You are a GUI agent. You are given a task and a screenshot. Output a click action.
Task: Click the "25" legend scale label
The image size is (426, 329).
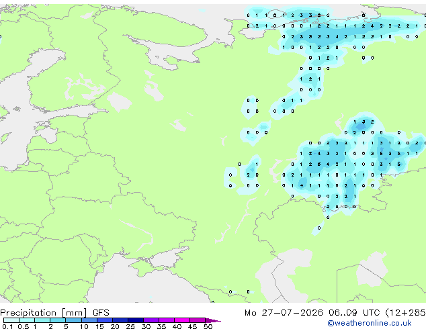coord(130,326)
